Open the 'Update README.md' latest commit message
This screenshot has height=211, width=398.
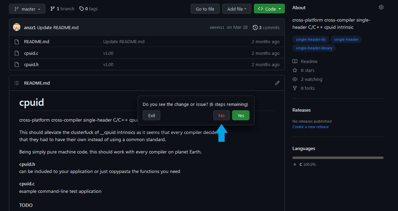58,27
